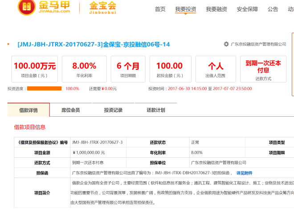Click the 100.0% progress percentage text
The image size is (294, 212).
pos(72,89)
